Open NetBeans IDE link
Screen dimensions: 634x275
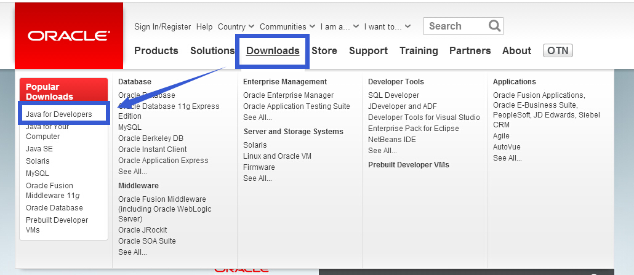[392, 140]
